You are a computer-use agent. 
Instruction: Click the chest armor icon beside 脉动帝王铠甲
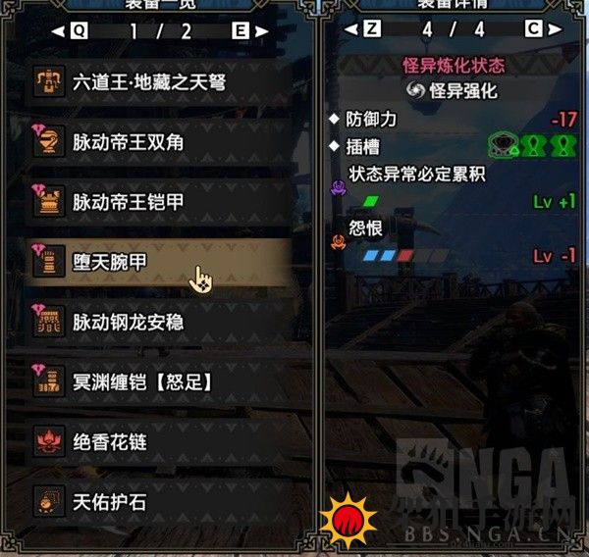pos(49,202)
